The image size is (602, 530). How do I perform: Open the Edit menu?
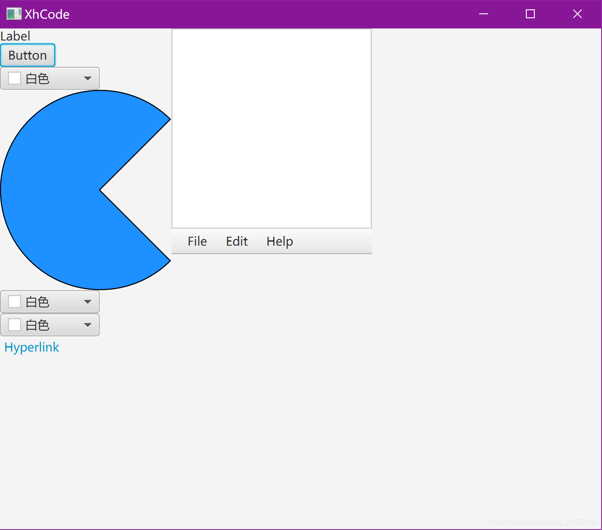[237, 241]
